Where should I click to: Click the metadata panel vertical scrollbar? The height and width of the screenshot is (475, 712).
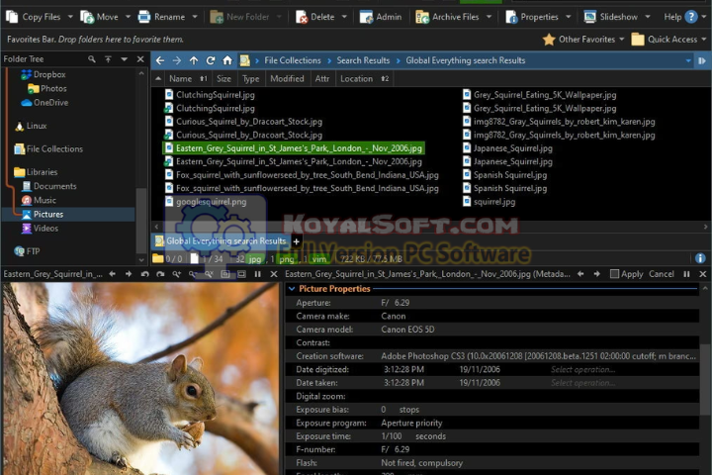coord(705,380)
